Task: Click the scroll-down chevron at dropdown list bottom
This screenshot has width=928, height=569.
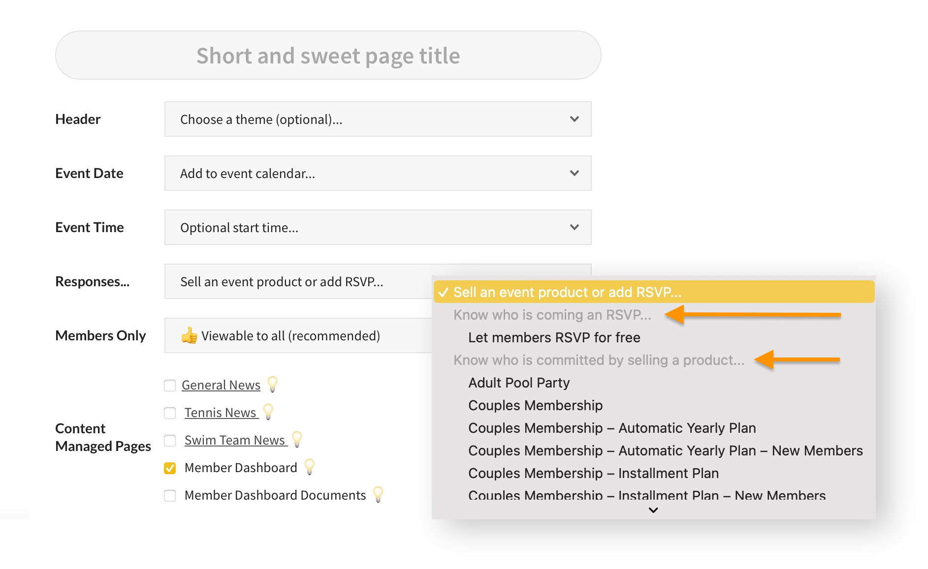Action: (x=653, y=510)
